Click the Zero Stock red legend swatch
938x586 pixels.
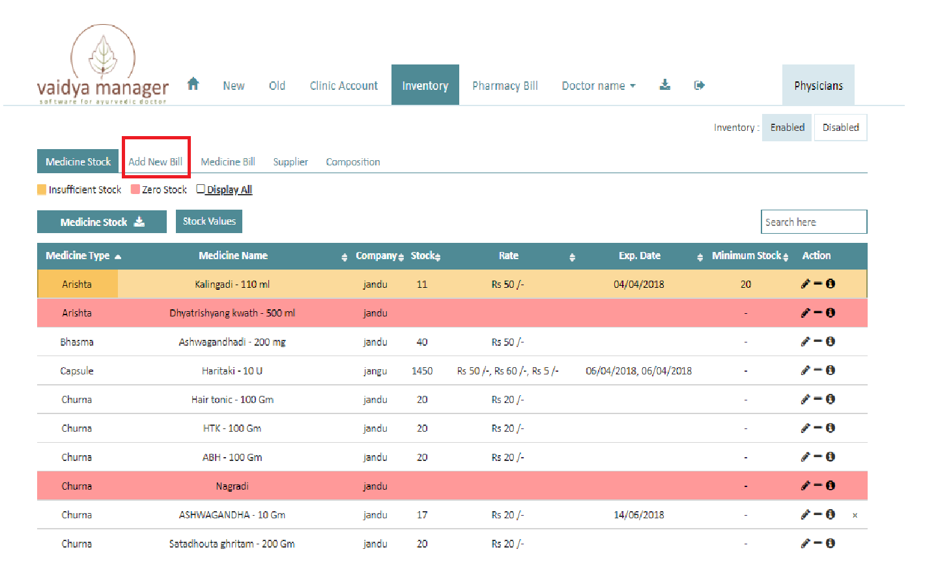(x=135, y=189)
